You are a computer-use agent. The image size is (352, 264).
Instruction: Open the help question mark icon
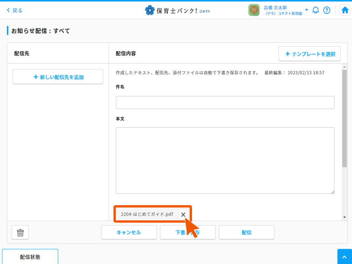(x=327, y=10)
